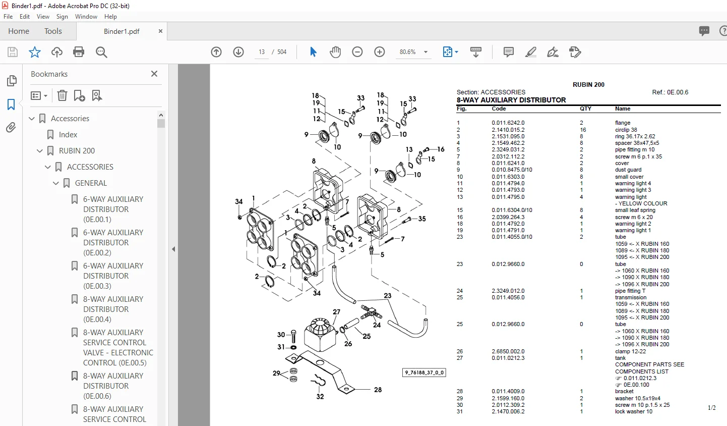Select the Binder1.pdf document tab
727x426 pixels.
(x=122, y=31)
